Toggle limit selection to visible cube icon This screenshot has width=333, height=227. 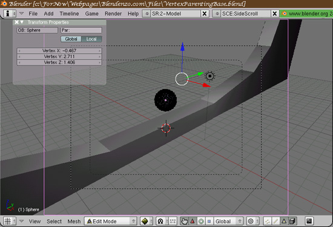click(x=292, y=222)
